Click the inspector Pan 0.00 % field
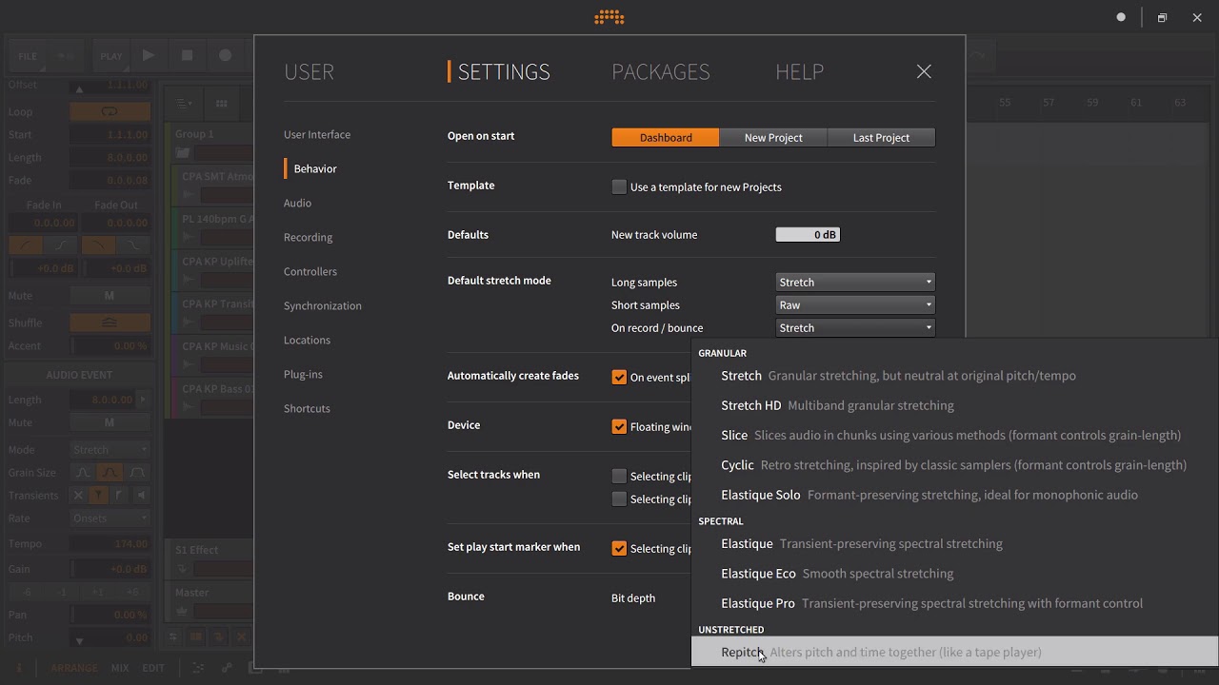 click(110, 615)
